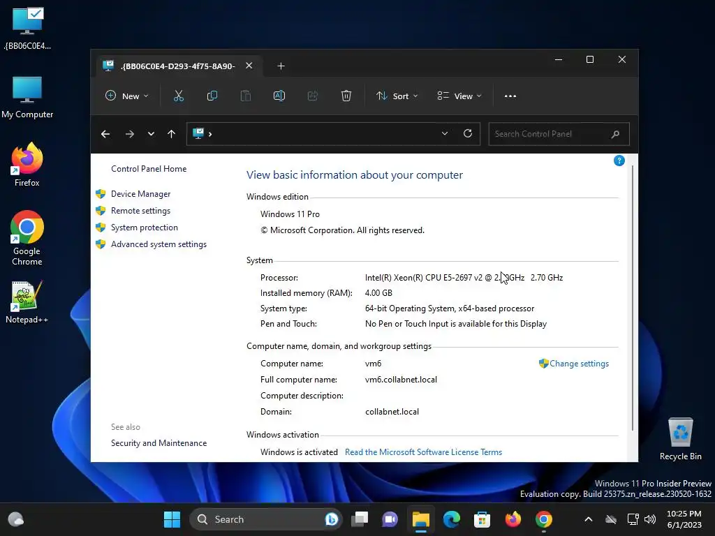Select the Notepad++ desktop shortcut
The height and width of the screenshot is (536, 715).
click(27, 301)
